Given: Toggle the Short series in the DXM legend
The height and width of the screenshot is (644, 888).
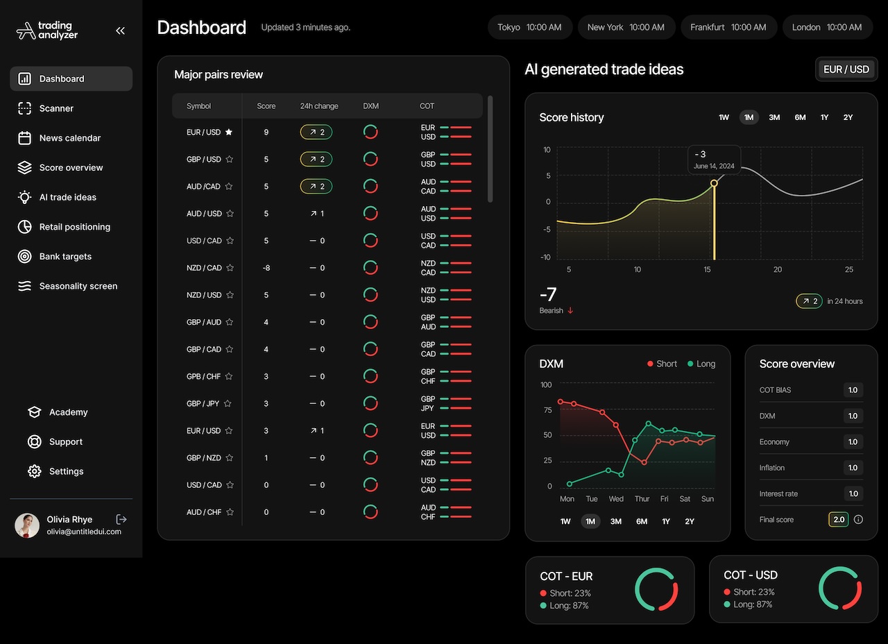Looking at the screenshot, I should point(660,363).
